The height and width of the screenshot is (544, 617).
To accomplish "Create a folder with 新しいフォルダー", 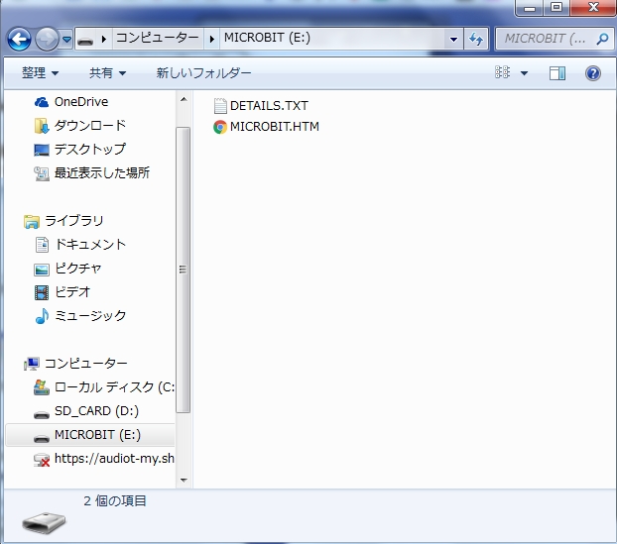I will pyautogui.click(x=203, y=72).
